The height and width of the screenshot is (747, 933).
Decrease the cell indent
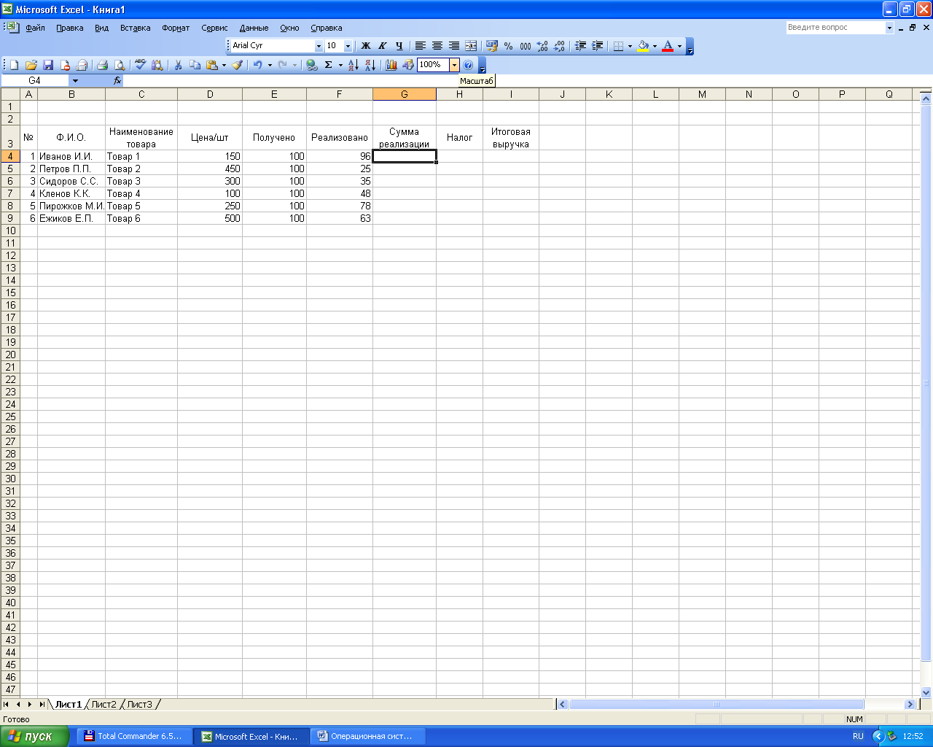(580, 46)
